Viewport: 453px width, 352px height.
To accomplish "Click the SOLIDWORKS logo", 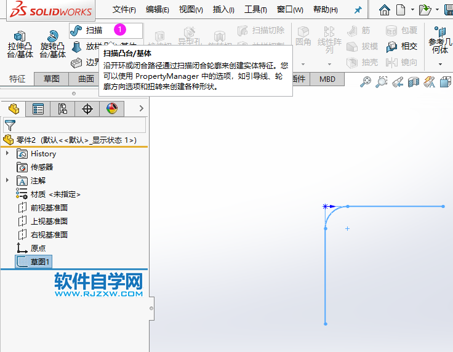I will coord(51,10).
